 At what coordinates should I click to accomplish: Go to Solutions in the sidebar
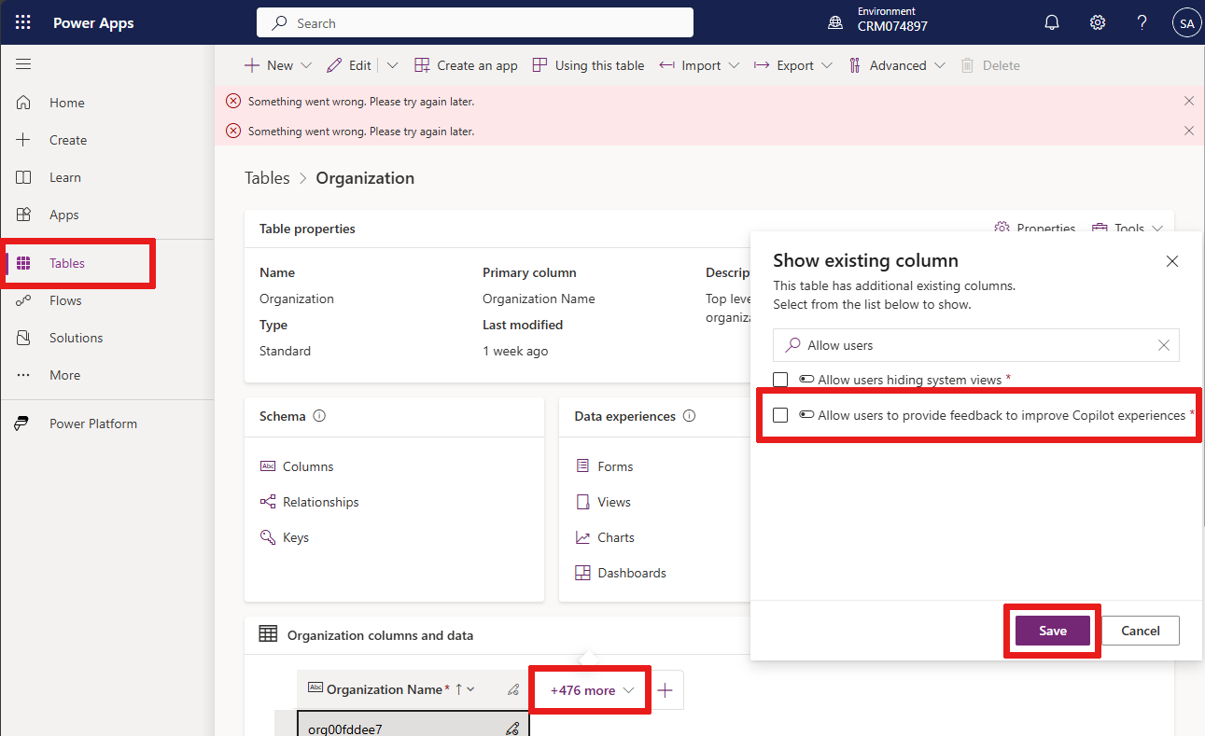click(76, 338)
